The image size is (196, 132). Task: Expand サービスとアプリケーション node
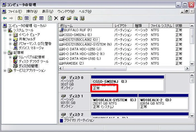click(5, 71)
